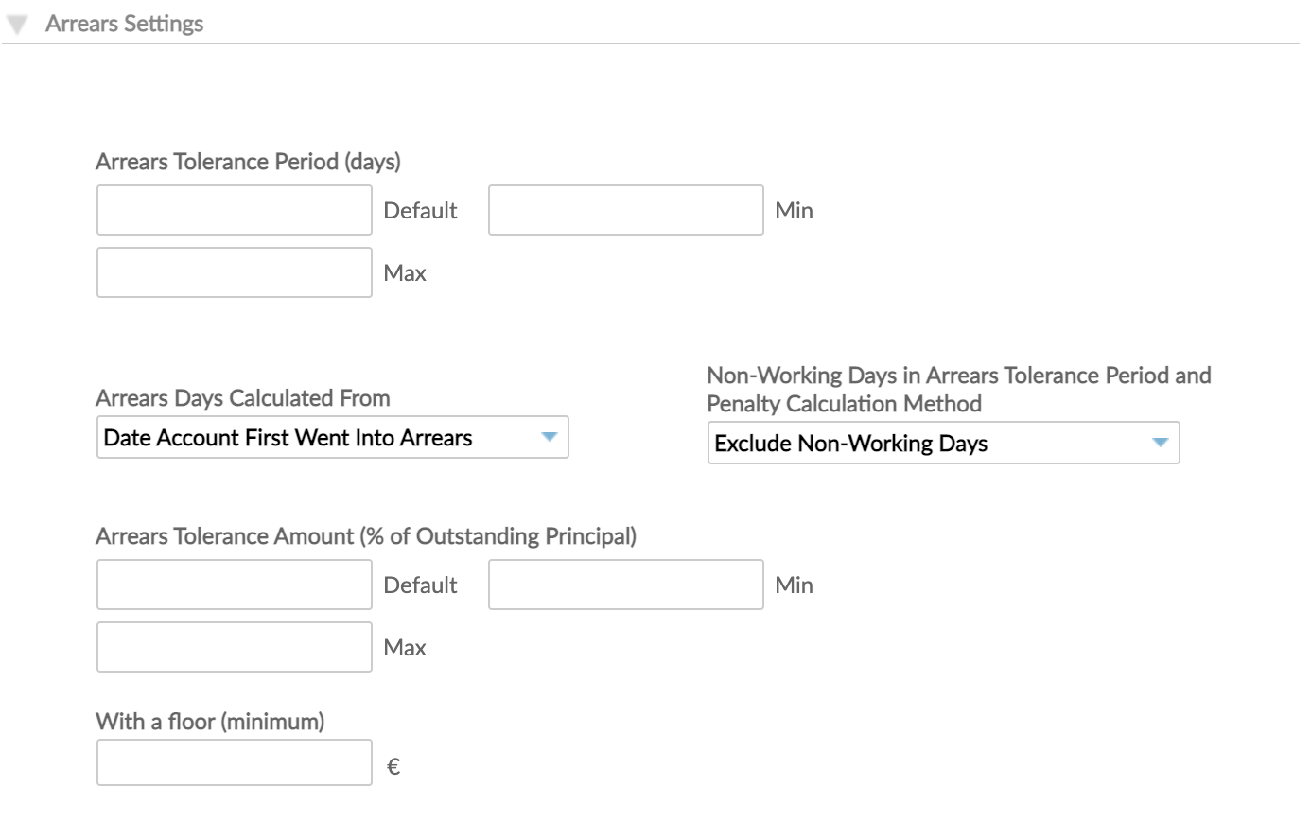Click the gray disclosure triangle beside Arrears Settings

tap(17, 23)
